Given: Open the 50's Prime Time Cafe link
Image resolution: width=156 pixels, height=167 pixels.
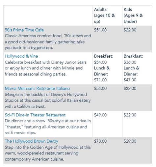Looking at the screenshot, I should coord(24,30).
